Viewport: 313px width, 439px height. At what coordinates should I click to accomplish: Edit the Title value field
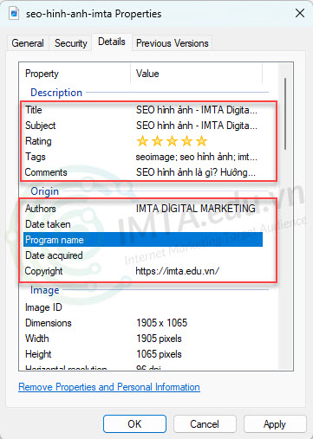tap(197, 110)
